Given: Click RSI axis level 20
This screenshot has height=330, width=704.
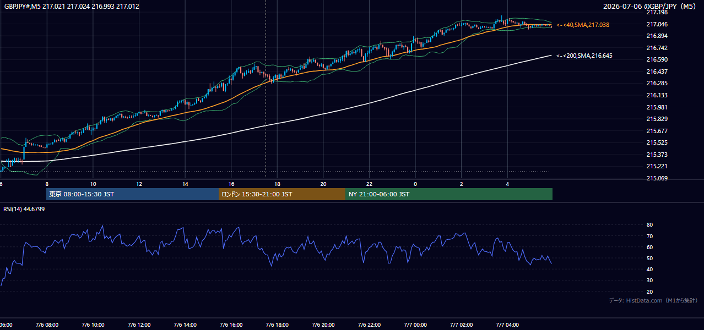Looking at the screenshot, I should (649, 291).
